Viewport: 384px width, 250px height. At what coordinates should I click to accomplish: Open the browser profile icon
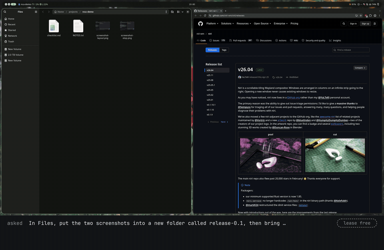coord(375,16)
